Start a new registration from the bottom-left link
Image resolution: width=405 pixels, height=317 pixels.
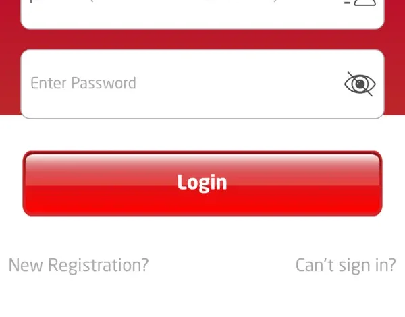click(x=78, y=265)
